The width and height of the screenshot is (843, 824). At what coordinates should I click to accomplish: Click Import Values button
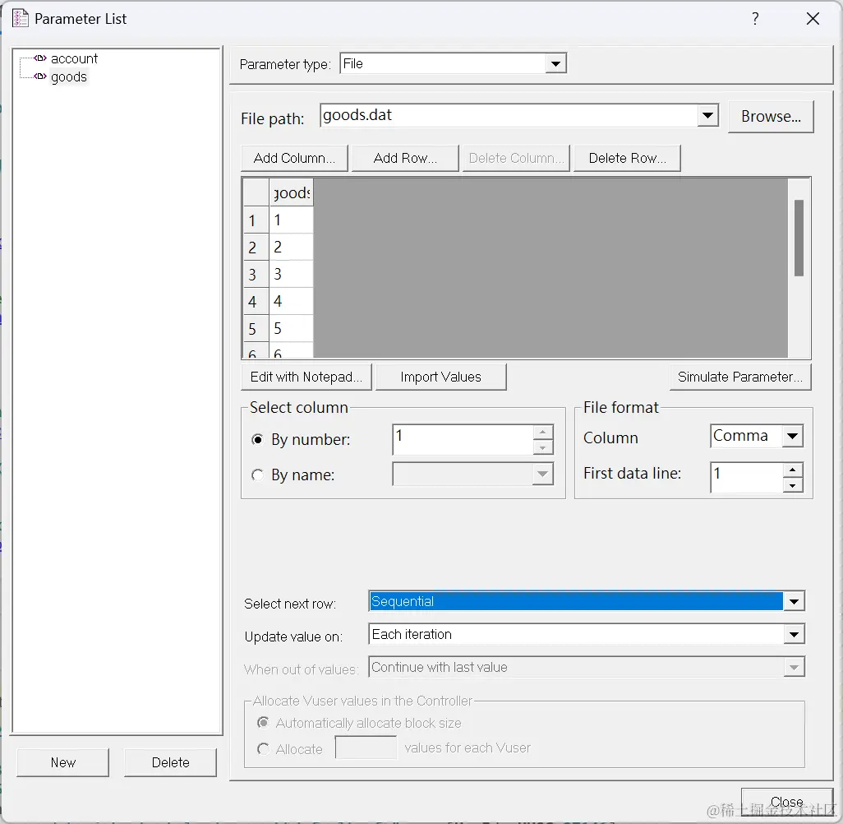point(441,377)
